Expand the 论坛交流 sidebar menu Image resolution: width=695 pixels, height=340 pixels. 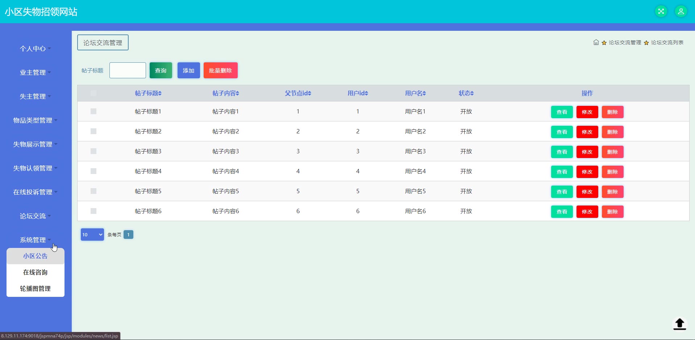[36, 216]
